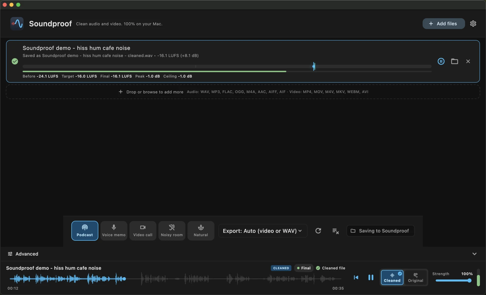The image size is (486, 295).
Task: Click the waveform playhead dot
Action: (124, 279)
